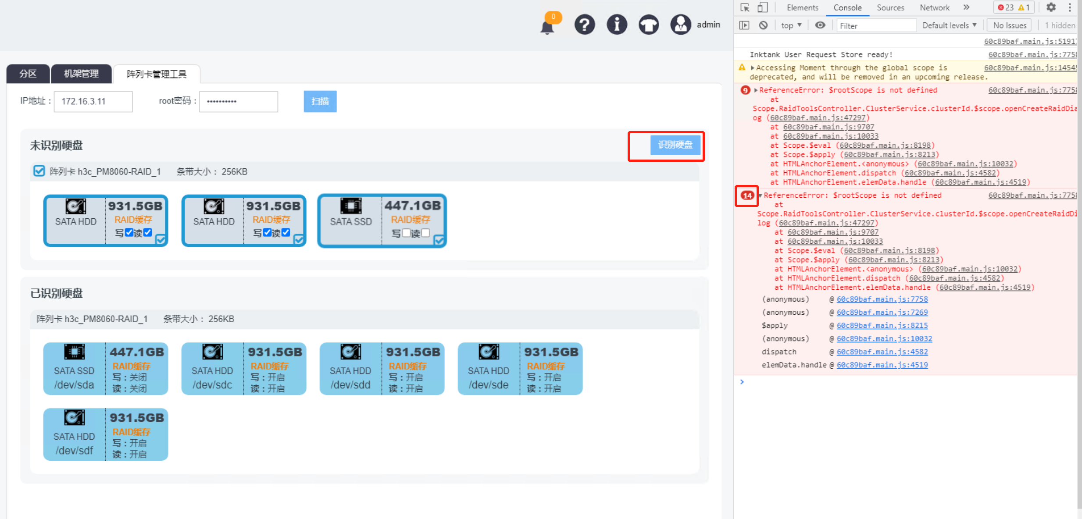Expand the first $rootScope ReferenceError entry

756,90
